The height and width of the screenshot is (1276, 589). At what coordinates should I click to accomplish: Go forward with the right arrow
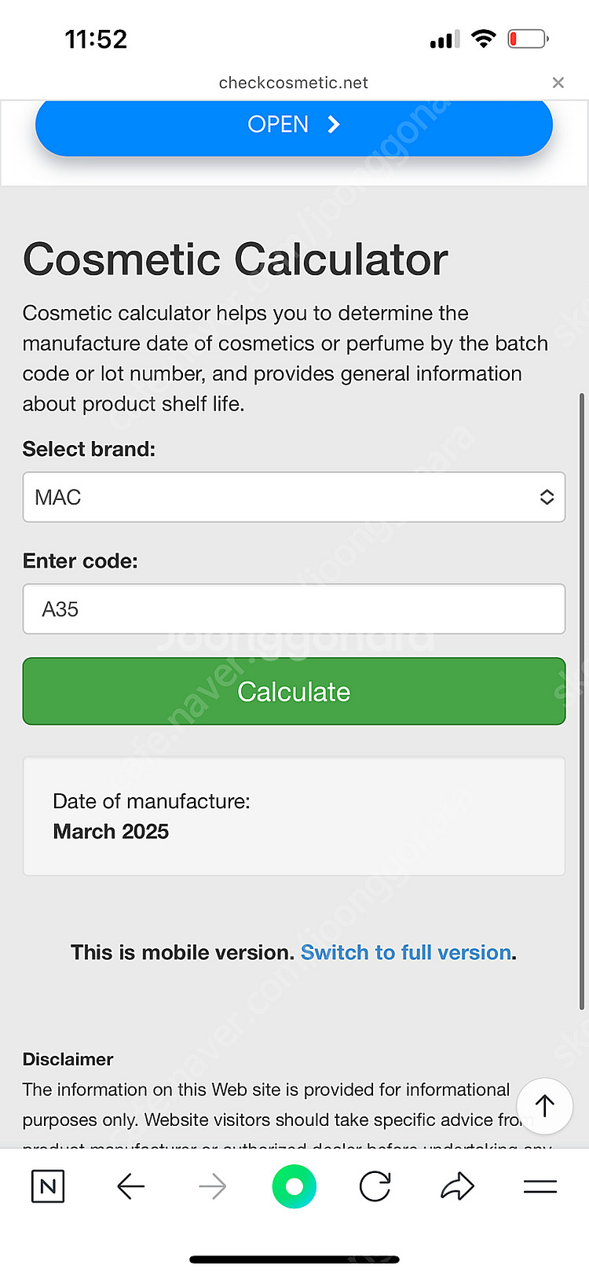tap(213, 1186)
